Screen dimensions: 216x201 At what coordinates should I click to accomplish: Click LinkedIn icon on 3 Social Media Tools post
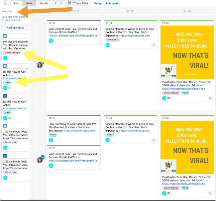[x=5, y=156]
